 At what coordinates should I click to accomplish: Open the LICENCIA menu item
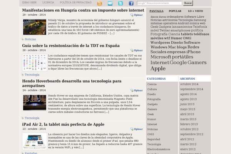pos(48,3)
